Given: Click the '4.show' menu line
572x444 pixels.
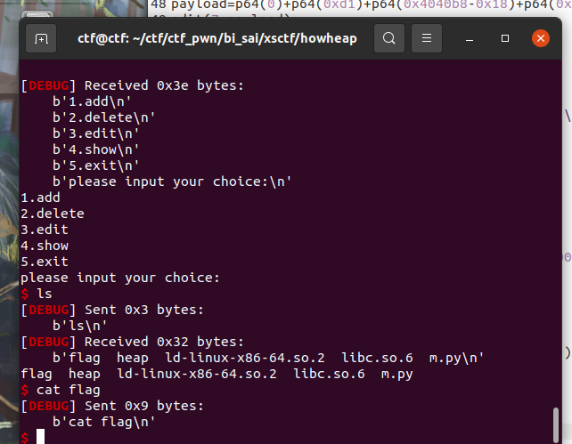Looking at the screenshot, I should pos(45,246).
